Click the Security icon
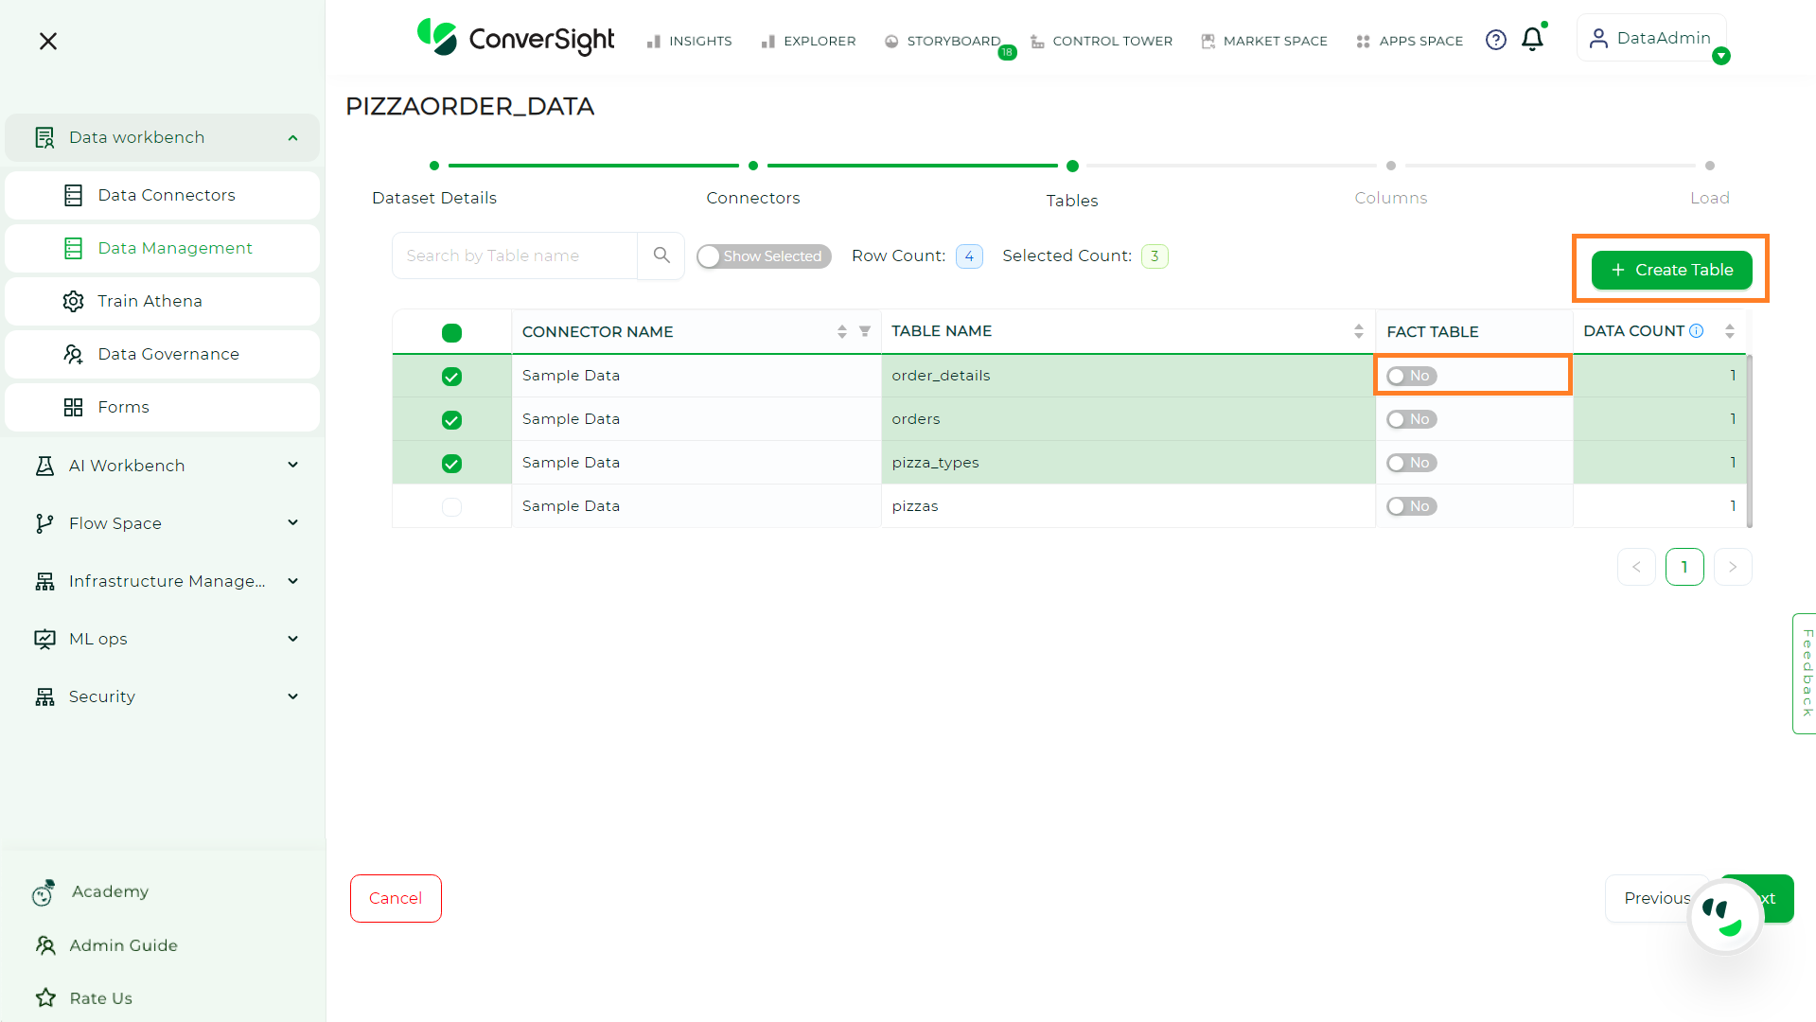 (44, 696)
